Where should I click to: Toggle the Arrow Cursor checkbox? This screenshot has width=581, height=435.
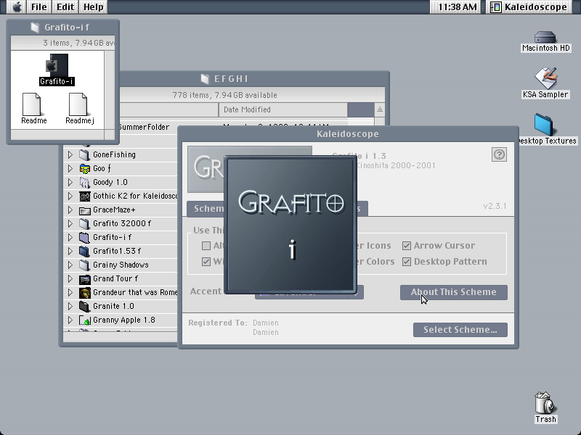pyautogui.click(x=407, y=246)
